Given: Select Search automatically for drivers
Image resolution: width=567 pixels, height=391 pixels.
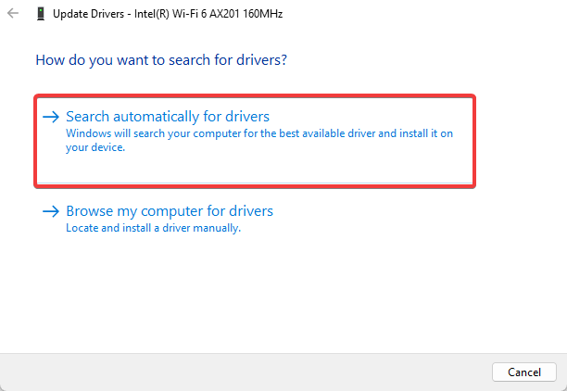Looking at the screenshot, I should point(167,117).
